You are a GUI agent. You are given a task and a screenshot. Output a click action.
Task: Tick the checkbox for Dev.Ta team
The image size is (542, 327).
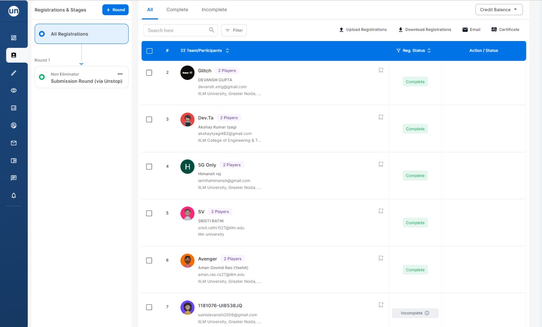(149, 119)
